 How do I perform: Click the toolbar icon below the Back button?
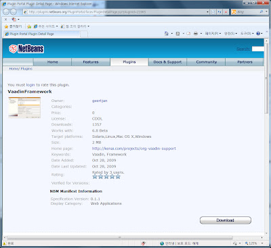pos(14,20)
